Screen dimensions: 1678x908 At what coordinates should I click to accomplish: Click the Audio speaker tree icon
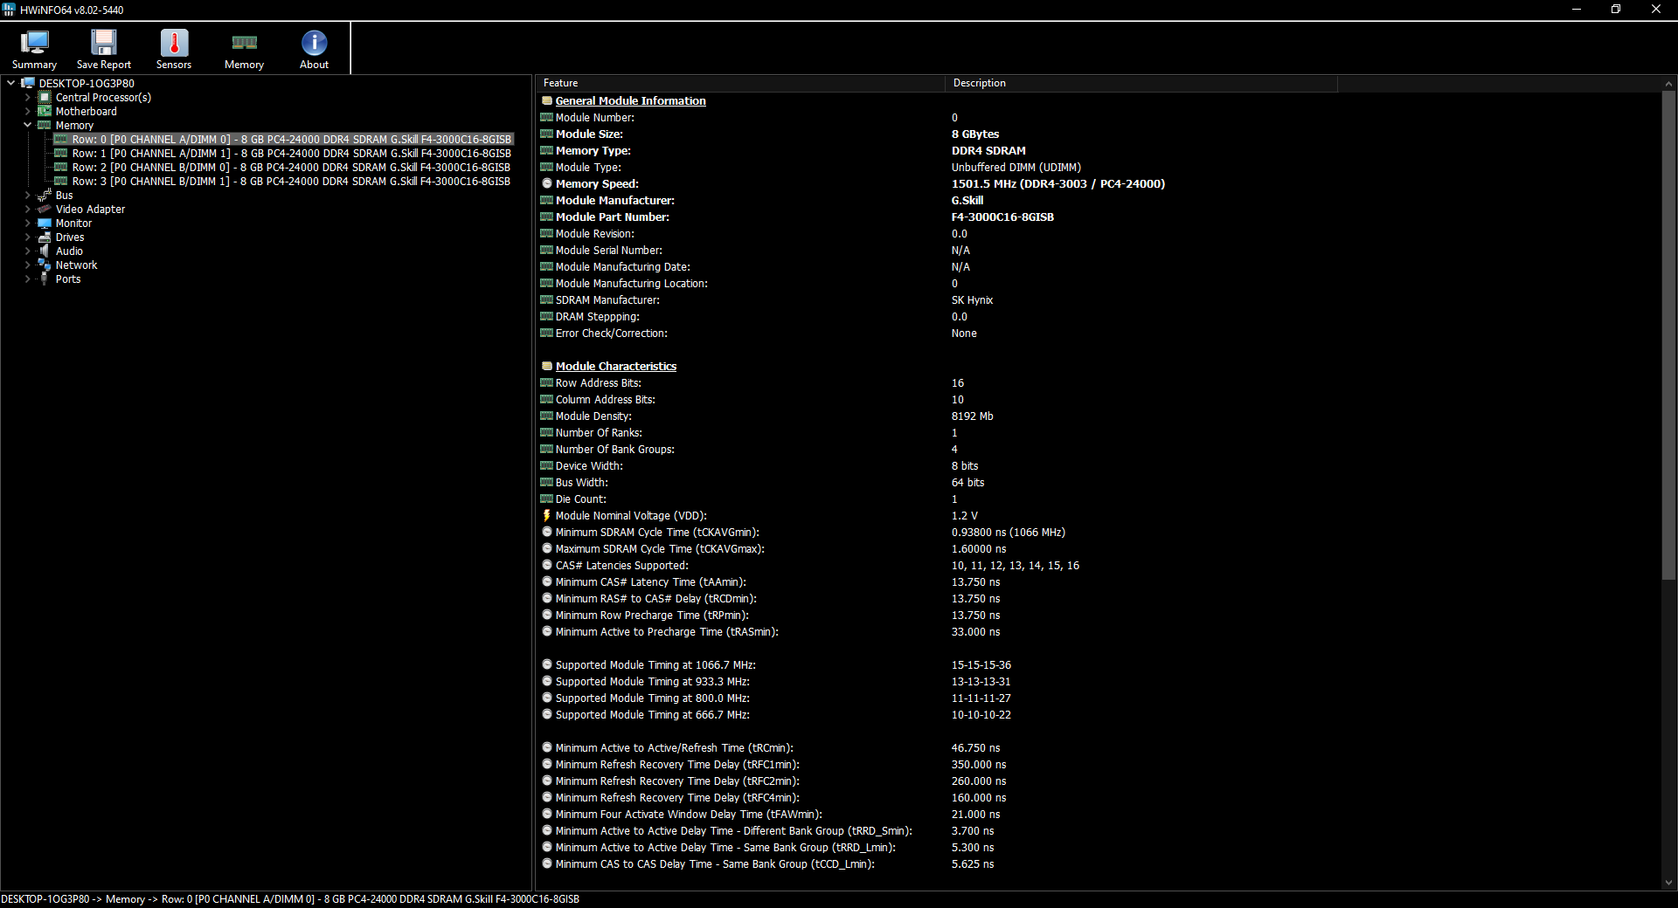[45, 251]
